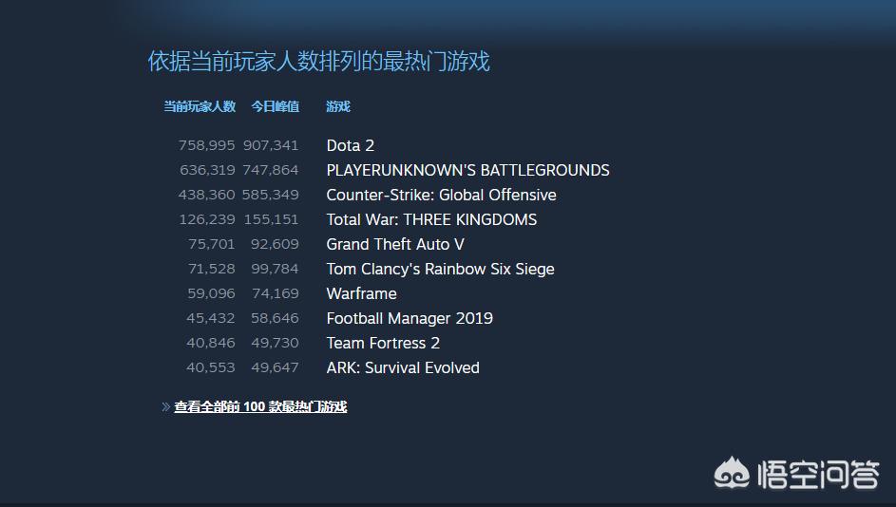
Task: Click Dota 2 current players count 758,995
Action: coord(206,145)
